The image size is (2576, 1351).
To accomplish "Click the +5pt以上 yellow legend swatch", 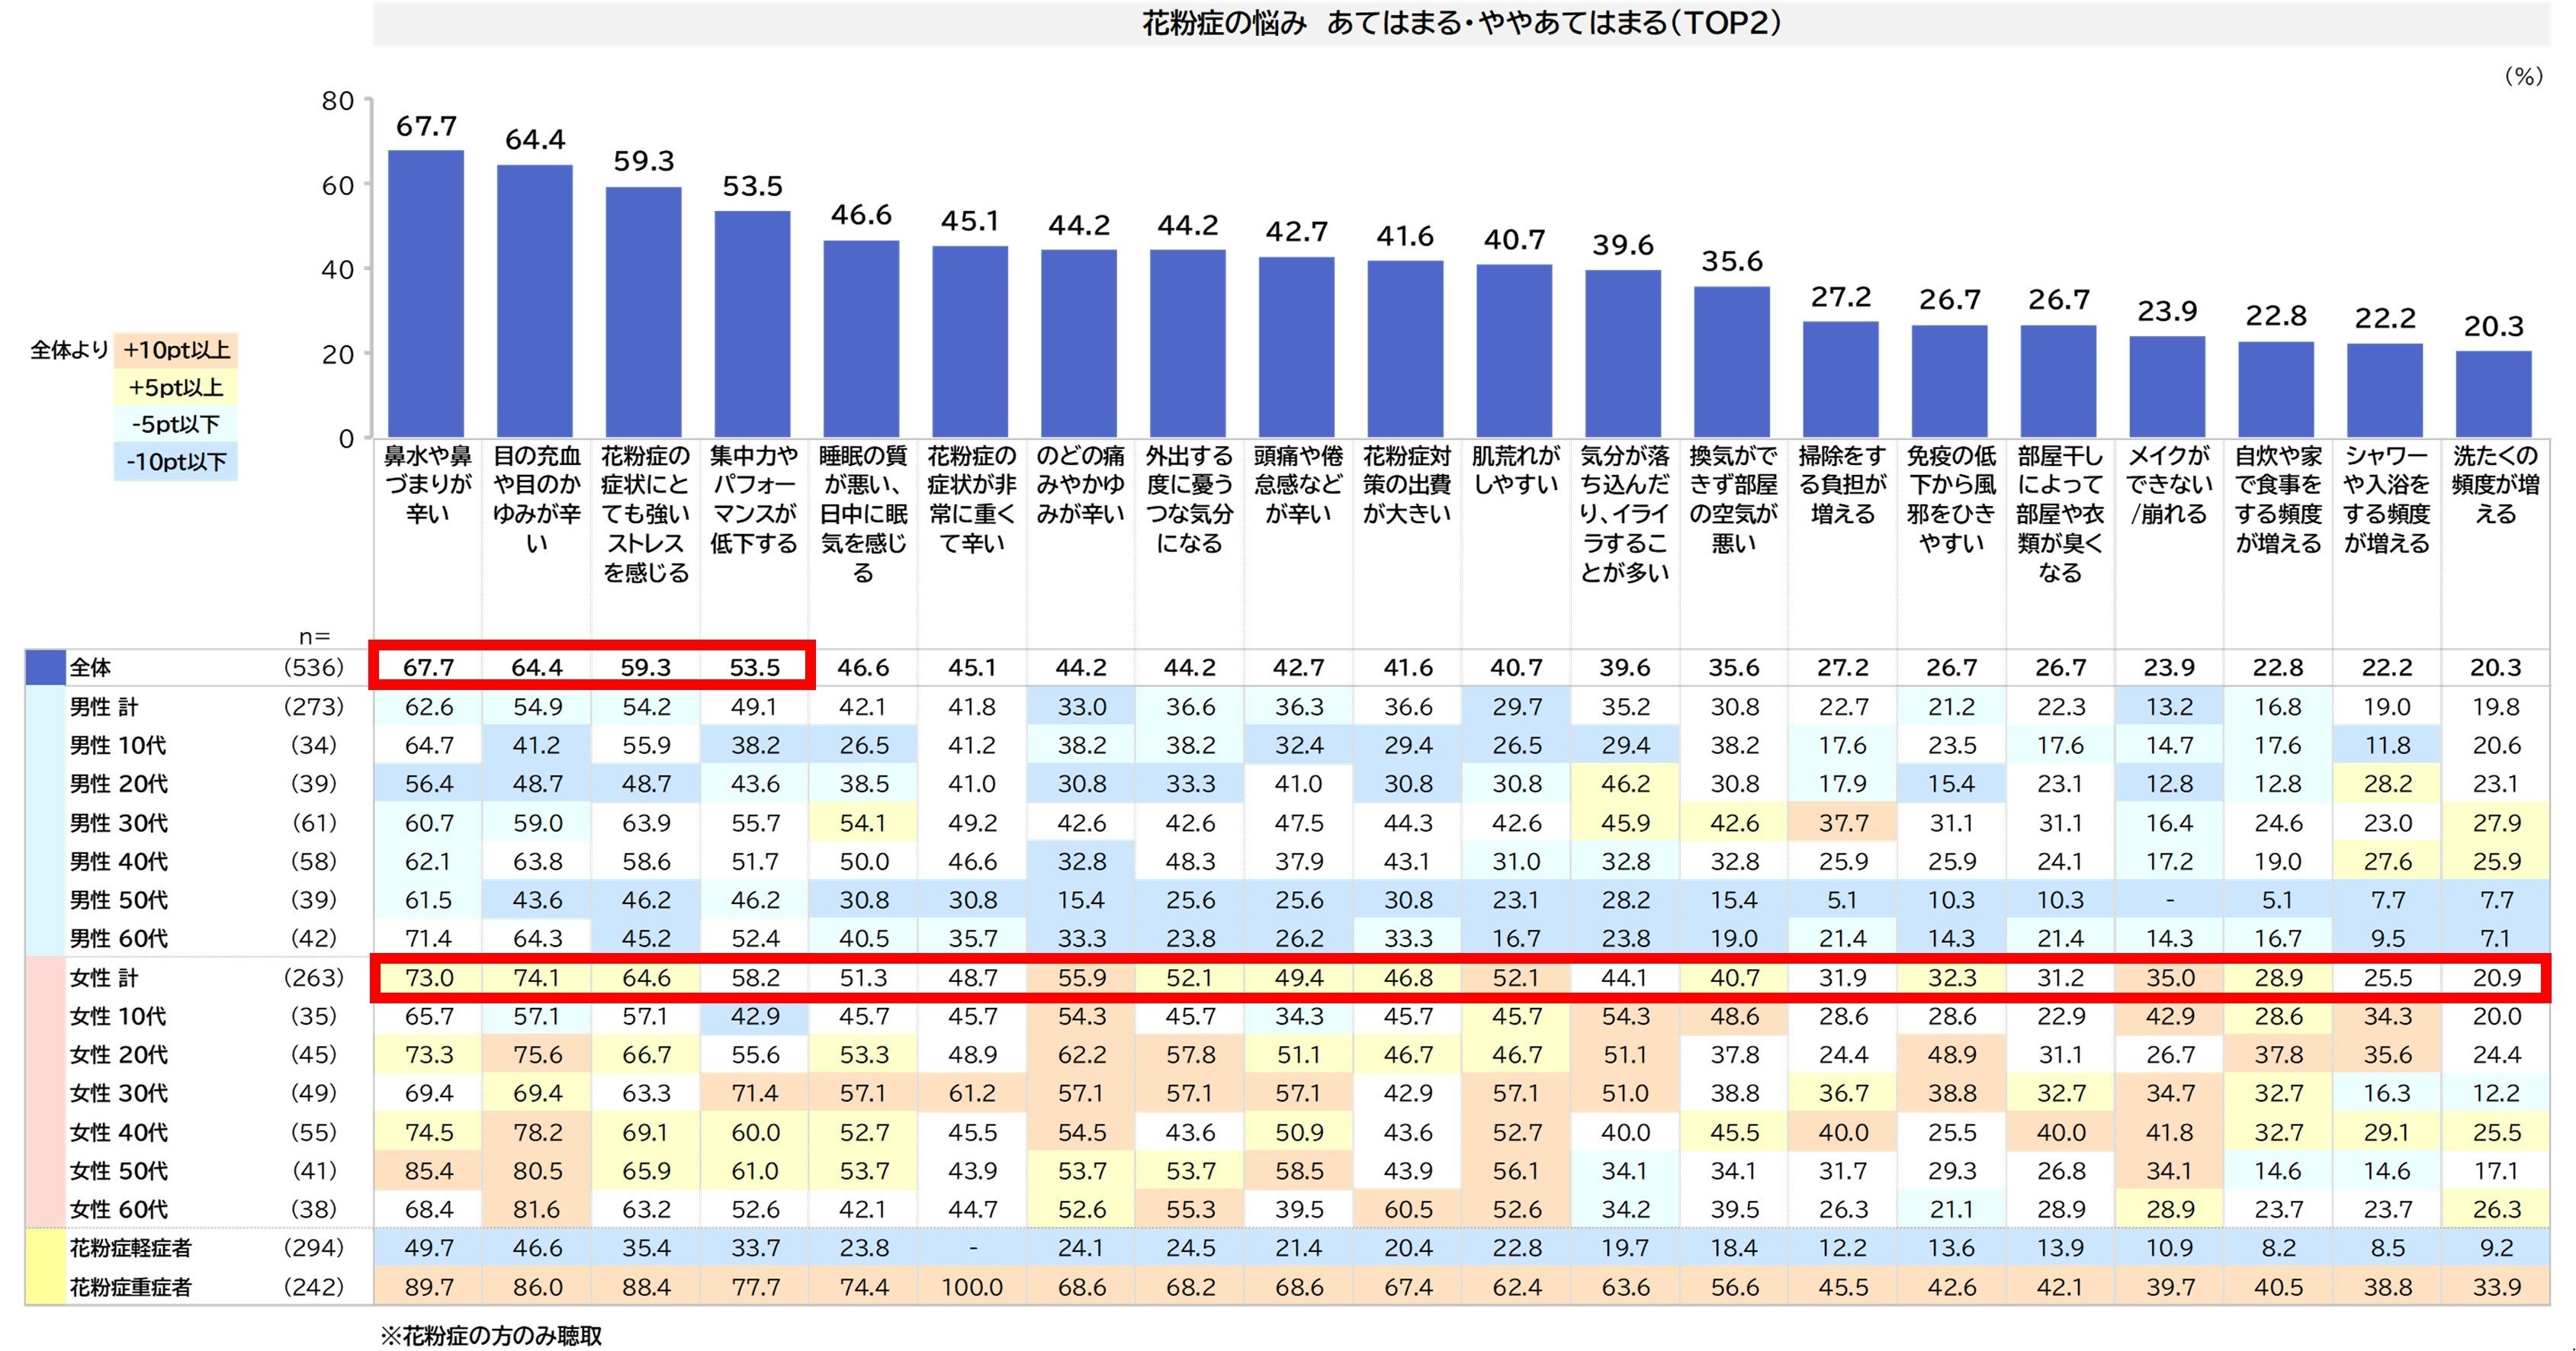I will [x=175, y=387].
